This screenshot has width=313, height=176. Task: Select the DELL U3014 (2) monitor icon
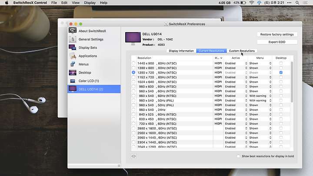point(73,89)
